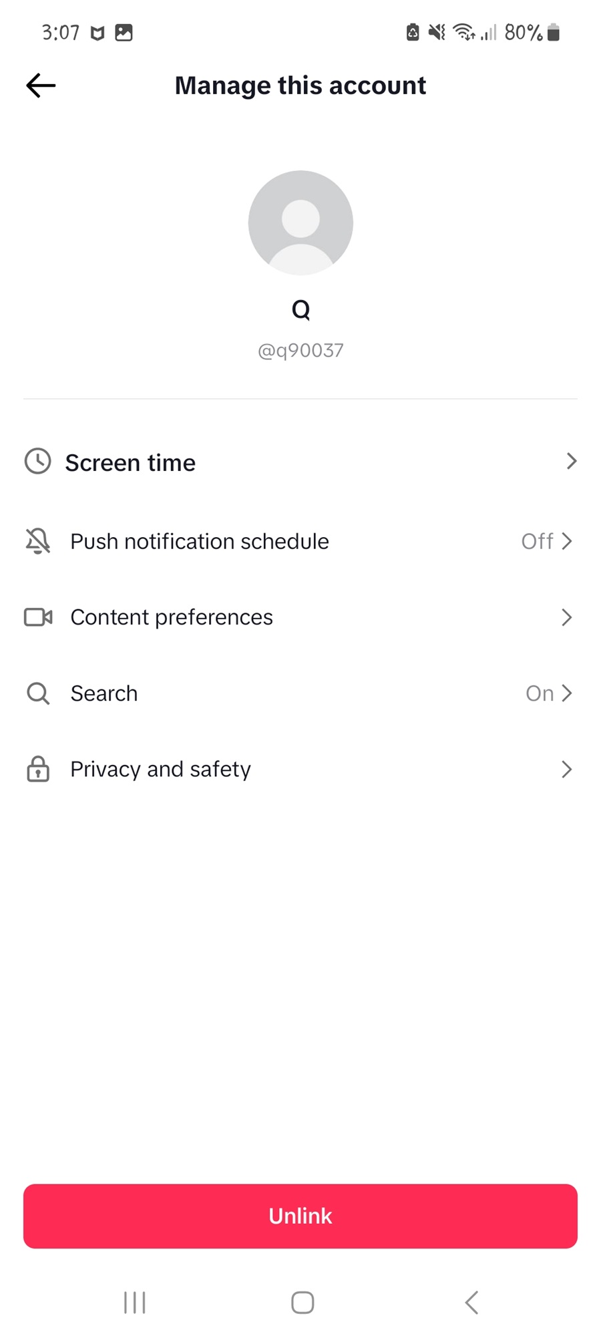
Task: Open the Content preferences label
Action: [x=172, y=617]
